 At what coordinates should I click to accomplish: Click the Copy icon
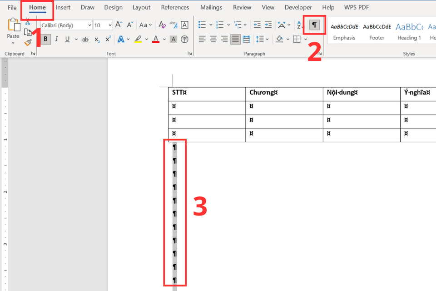[28, 32]
